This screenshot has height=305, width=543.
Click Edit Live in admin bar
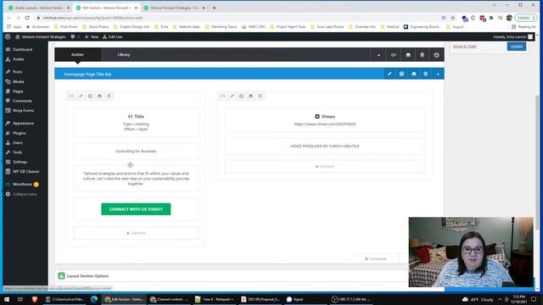point(113,36)
